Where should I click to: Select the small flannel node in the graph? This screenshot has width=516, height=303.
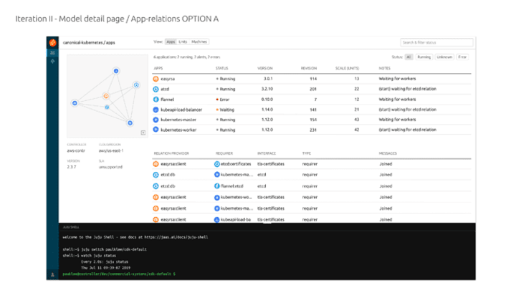[x=107, y=107]
